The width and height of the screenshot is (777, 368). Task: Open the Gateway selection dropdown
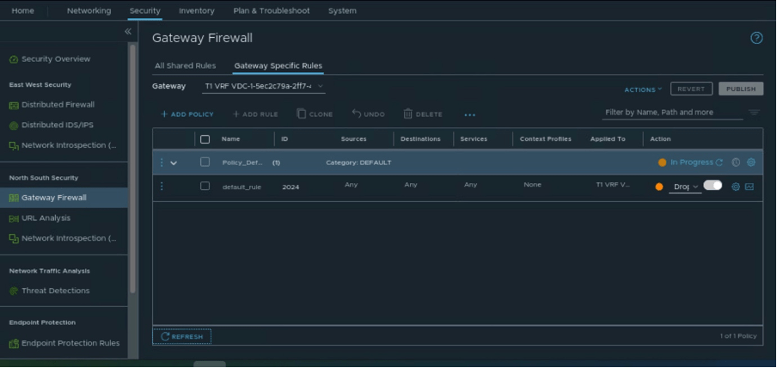(263, 86)
